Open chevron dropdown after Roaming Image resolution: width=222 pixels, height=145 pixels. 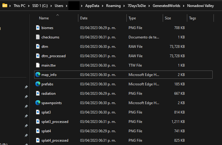point(124,6)
